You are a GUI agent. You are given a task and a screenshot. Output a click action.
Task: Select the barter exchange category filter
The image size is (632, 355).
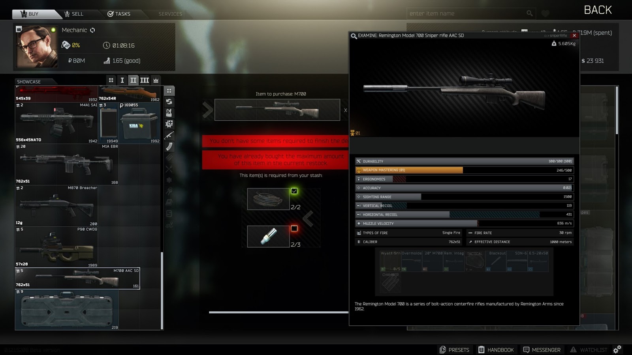point(169,102)
